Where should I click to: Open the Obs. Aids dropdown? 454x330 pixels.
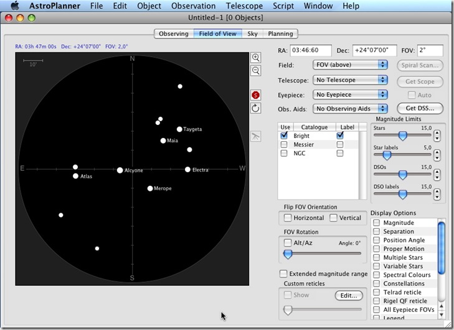point(350,109)
